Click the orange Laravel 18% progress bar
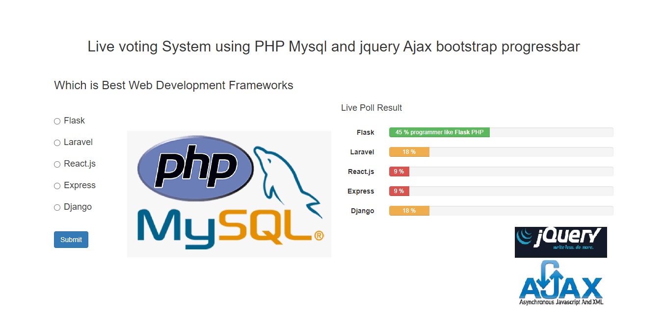This screenshot has width=665, height=319. tap(409, 151)
